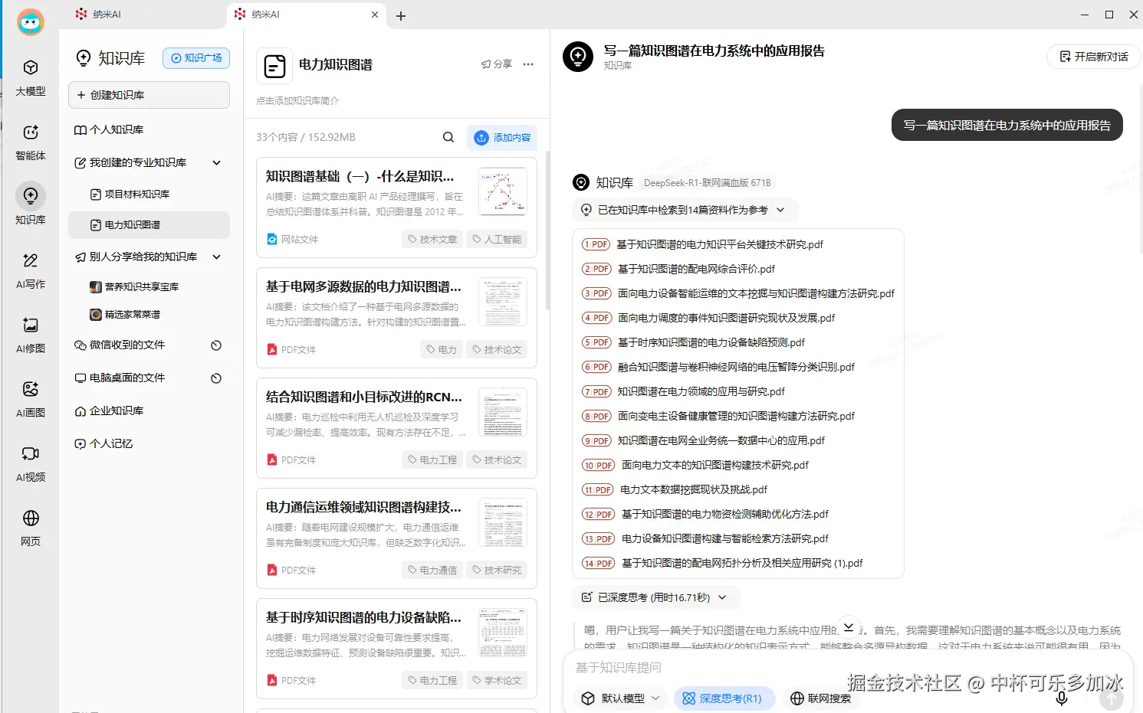Start a new chat with 开启新对话
This screenshot has width=1143, height=713.
[x=1094, y=57]
